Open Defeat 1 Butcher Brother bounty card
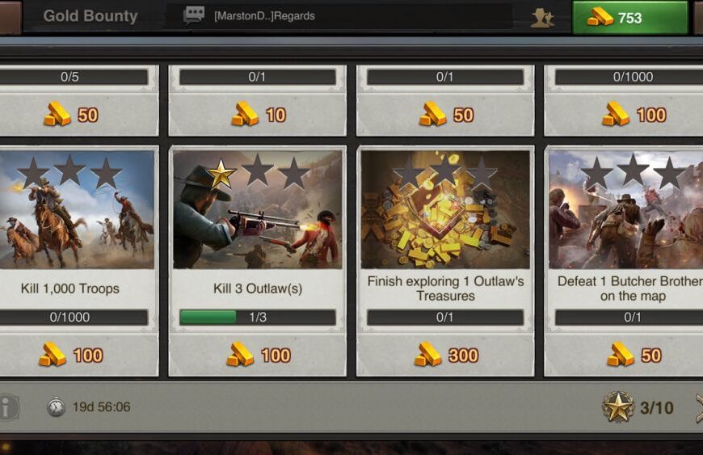 tap(624, 261)
